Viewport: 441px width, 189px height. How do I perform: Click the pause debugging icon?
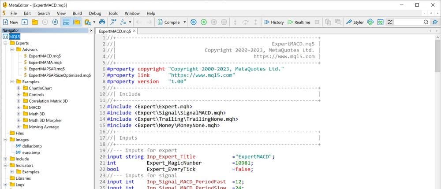coord(214,22)
